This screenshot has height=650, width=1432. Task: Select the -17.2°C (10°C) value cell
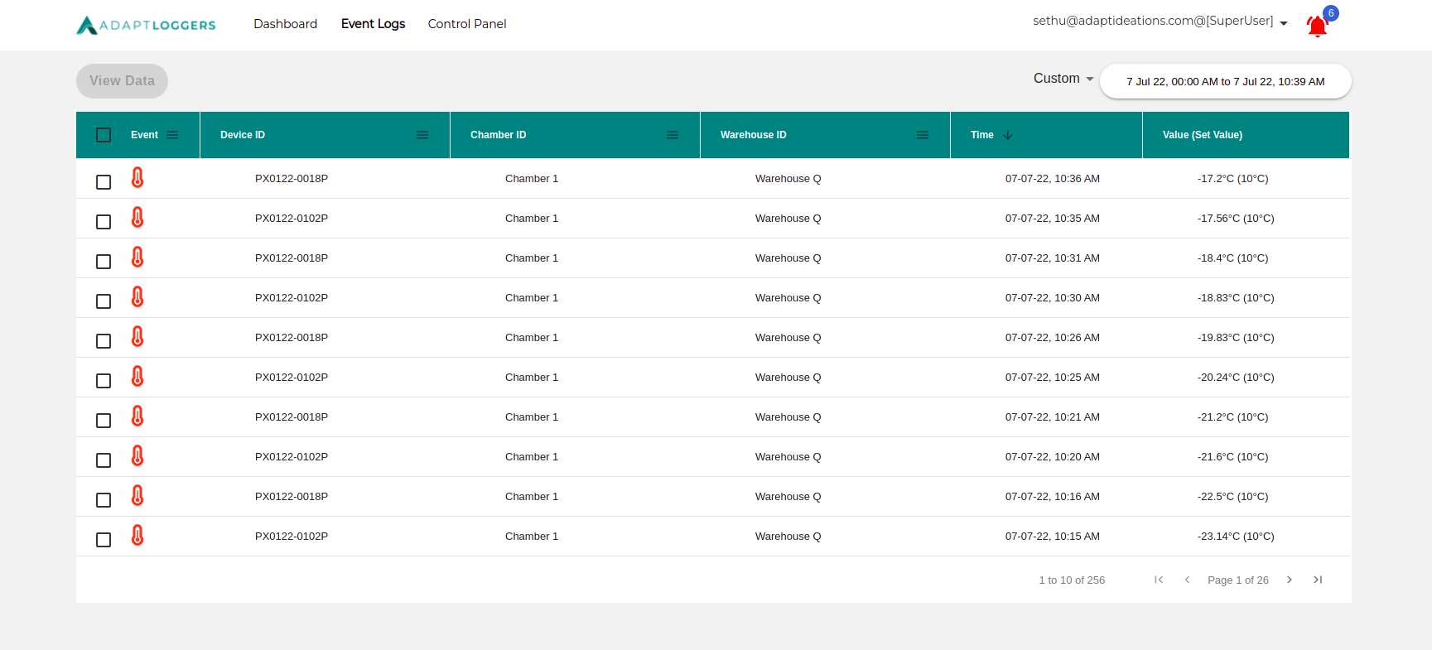click(1232, 179)
